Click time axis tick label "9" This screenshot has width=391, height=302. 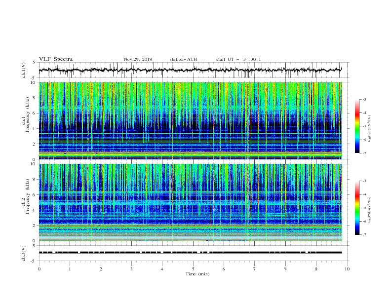point(316,269)
